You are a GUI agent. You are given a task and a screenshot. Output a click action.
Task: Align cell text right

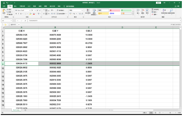49,14
